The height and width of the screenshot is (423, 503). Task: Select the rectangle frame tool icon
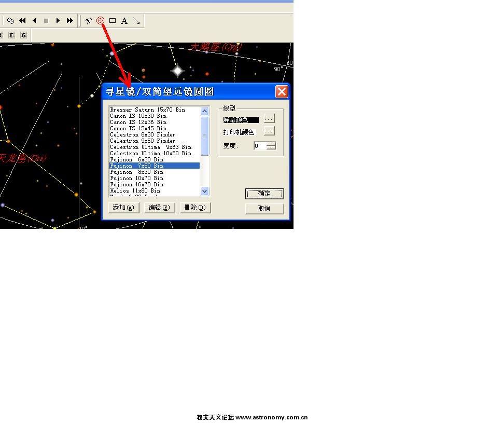pos(113,21)
